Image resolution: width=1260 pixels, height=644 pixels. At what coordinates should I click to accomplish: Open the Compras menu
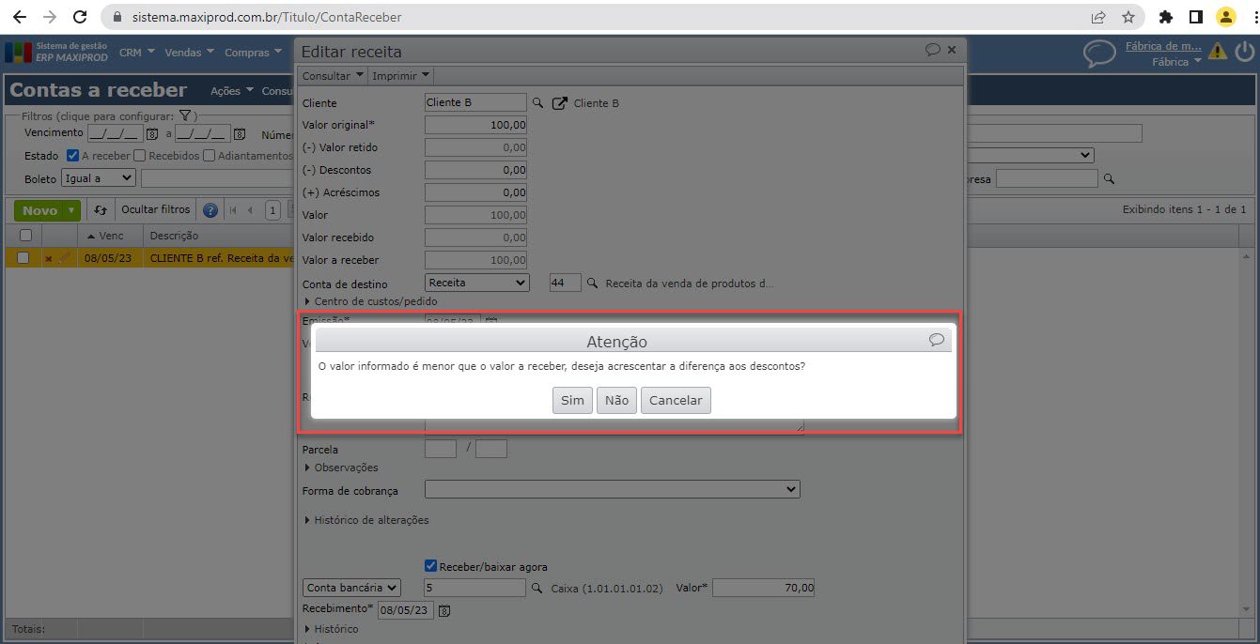253,53
